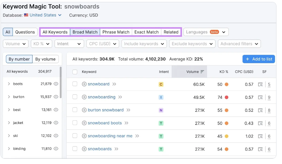
Task: Switch to the Phrase Match tab
Action: click(x=116, y=32)
